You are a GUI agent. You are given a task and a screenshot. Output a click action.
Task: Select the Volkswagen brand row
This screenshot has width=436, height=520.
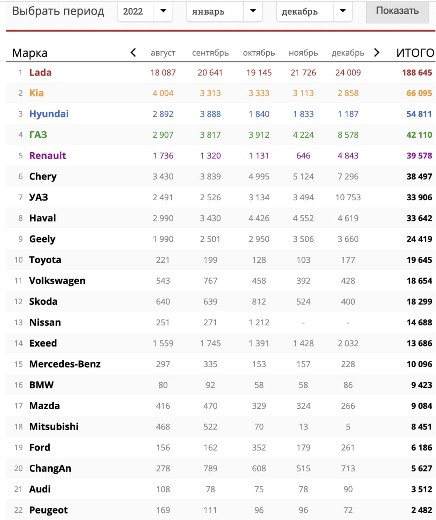[x=220, y=281]
